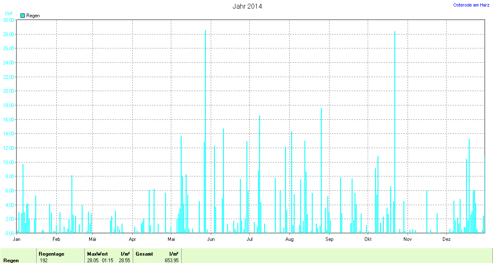Click the 0.00 y-axis value
Screen dimensions: 493x263
click(x=9, y=233)
